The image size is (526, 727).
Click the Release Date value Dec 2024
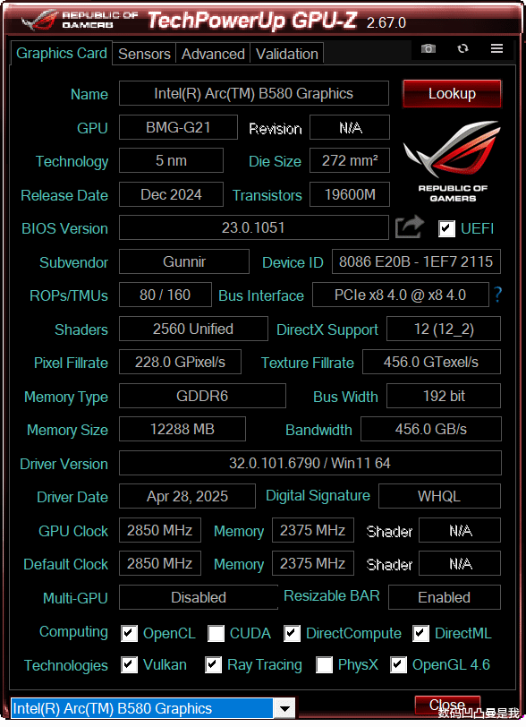(x=171, y=195)
